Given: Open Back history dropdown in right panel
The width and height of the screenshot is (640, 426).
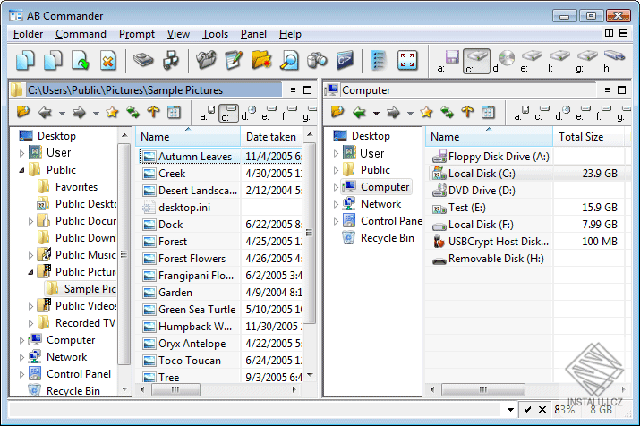Looking at the screenshot, I should [x=376, y=113].
